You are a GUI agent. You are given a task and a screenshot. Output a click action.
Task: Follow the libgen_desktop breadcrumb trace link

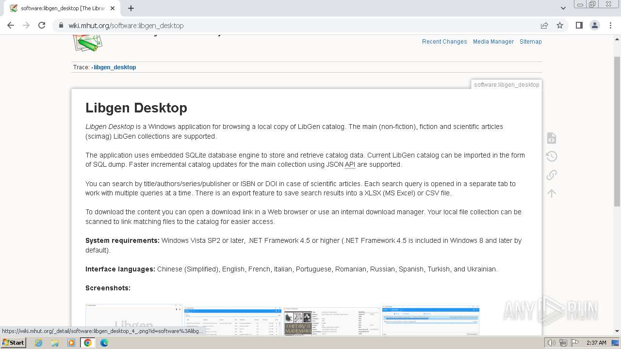tap(114, 67)
